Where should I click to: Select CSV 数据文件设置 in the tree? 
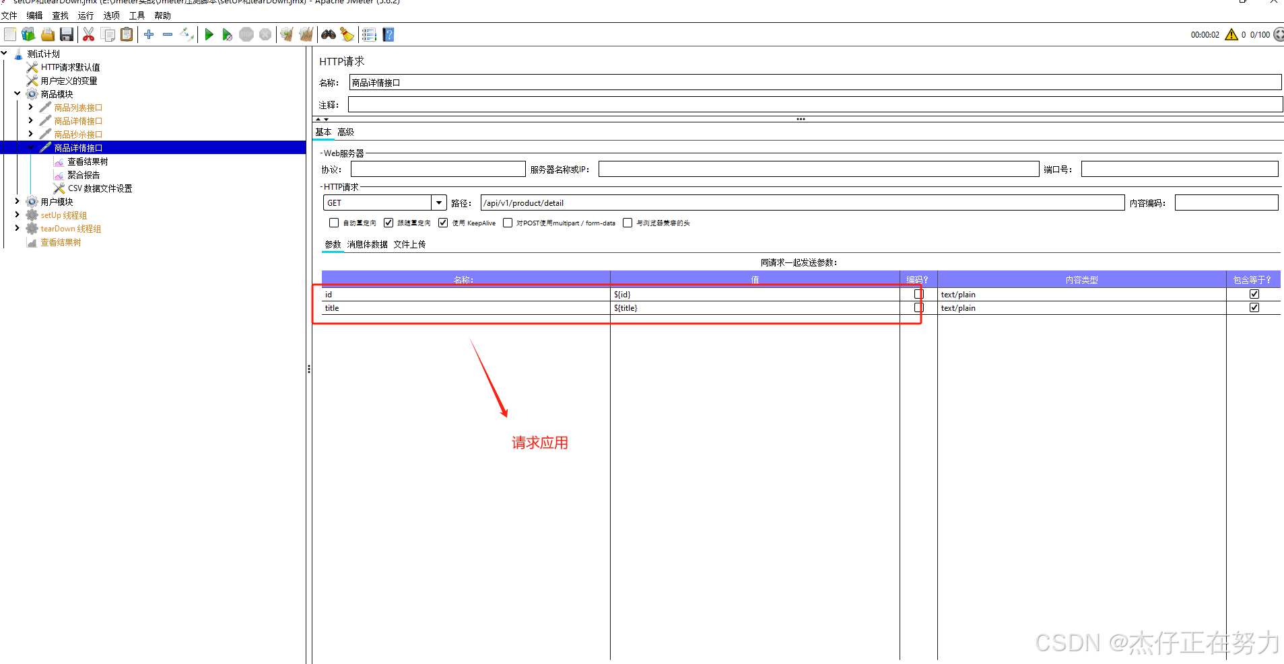[x=100, y=188]
